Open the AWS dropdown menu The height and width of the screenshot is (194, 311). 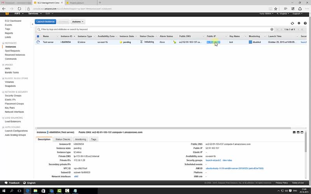tap(19, 14)
